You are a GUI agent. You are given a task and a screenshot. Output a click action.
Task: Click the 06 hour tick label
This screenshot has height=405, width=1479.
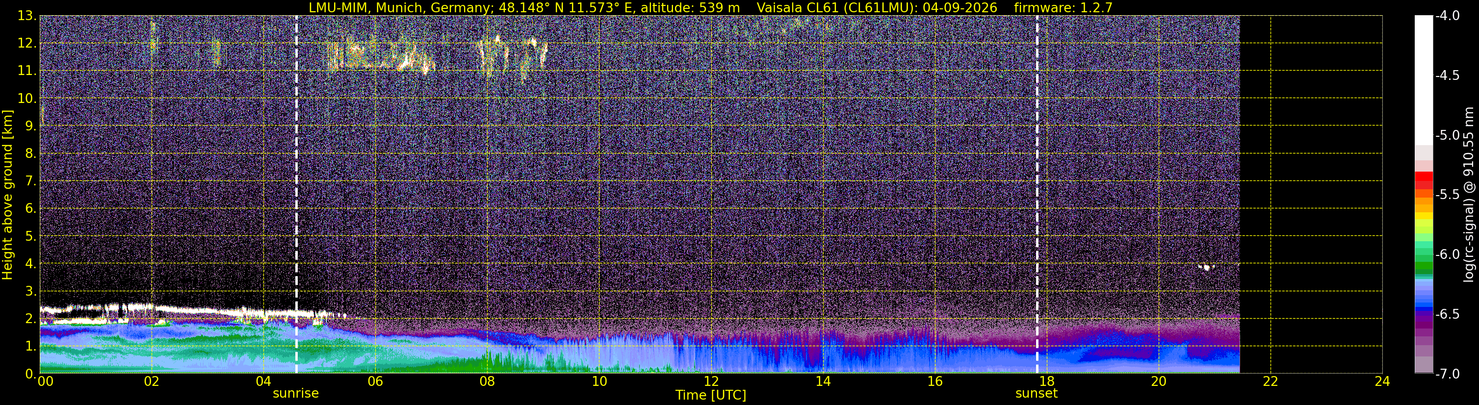pos(375,381)
